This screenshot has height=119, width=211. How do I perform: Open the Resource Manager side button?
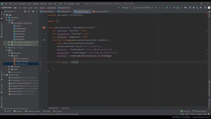[x=1, y=30]
